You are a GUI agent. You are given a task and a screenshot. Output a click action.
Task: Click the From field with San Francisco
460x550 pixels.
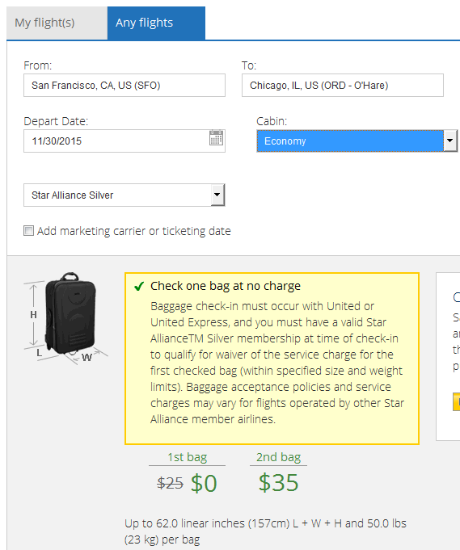point(124,86)
